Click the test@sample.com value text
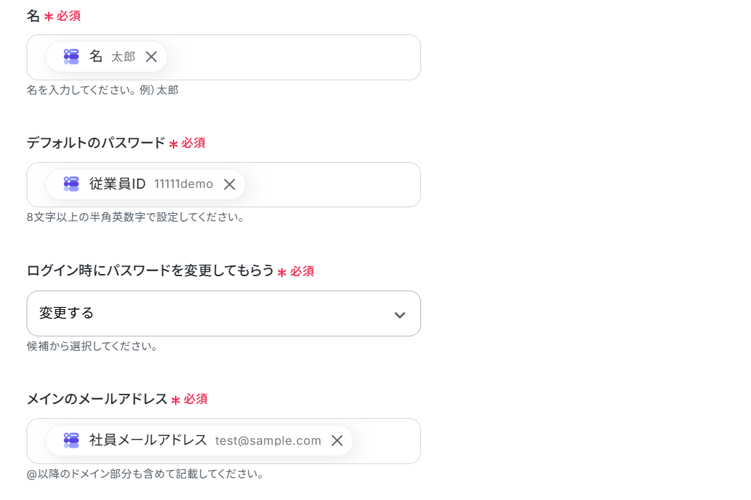 [x=268, y=440]
